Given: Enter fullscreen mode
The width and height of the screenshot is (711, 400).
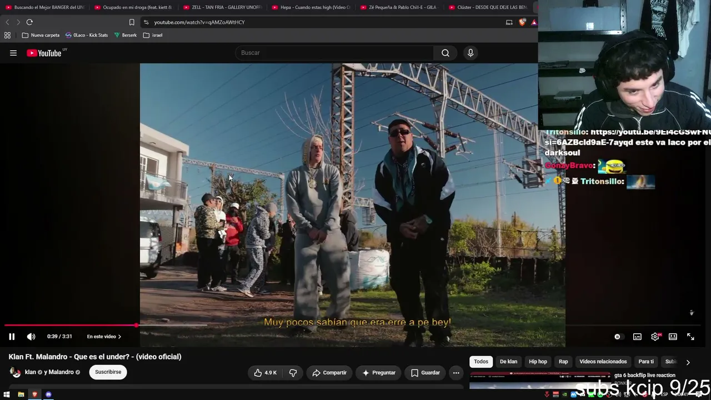Looking at the screenshot, I should 690,337.
